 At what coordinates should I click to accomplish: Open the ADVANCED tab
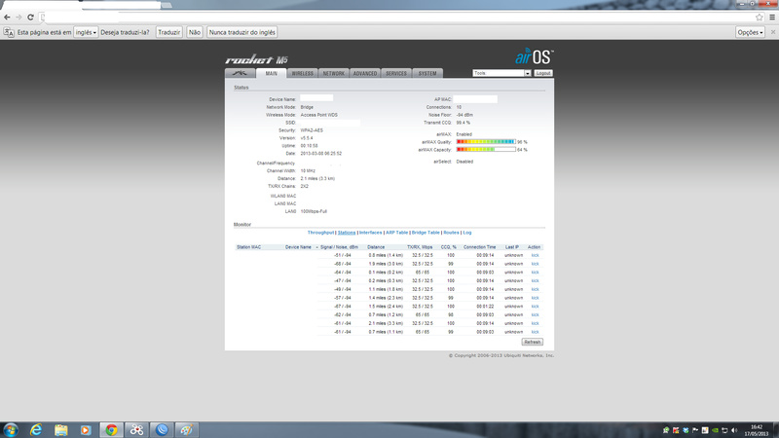coord(364,74)
